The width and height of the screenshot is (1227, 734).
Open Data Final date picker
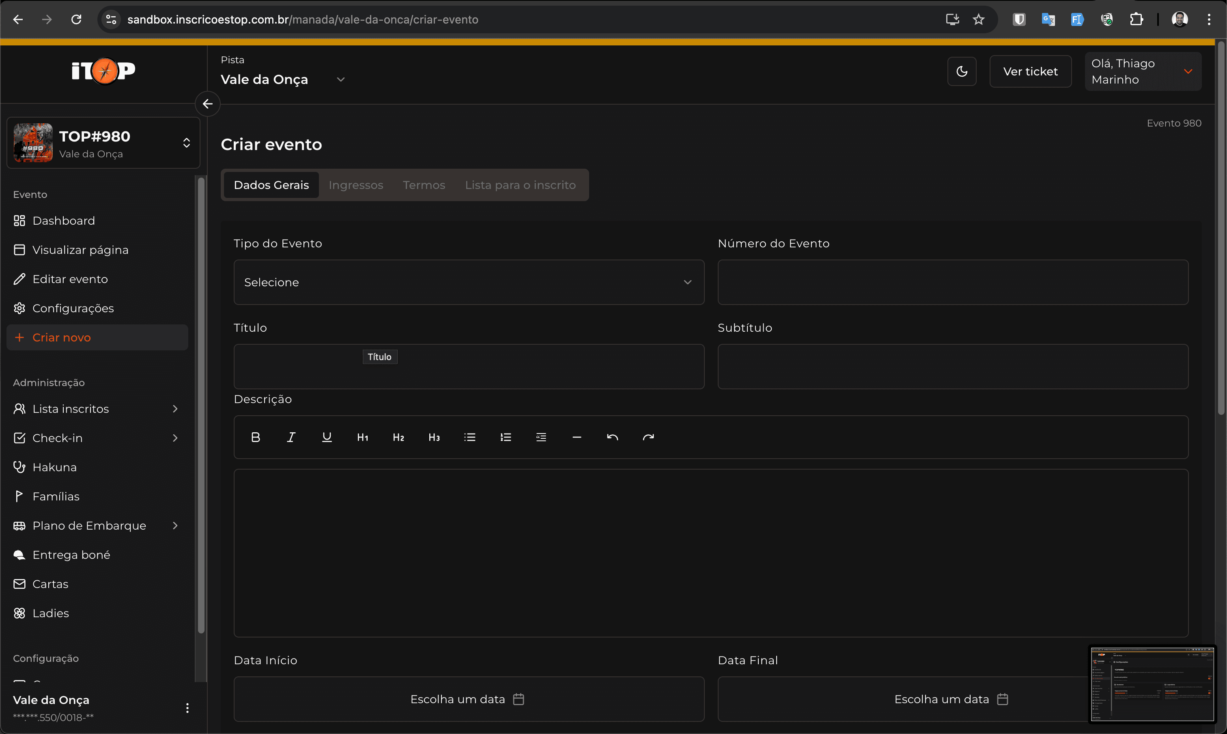tap(953, 699)
